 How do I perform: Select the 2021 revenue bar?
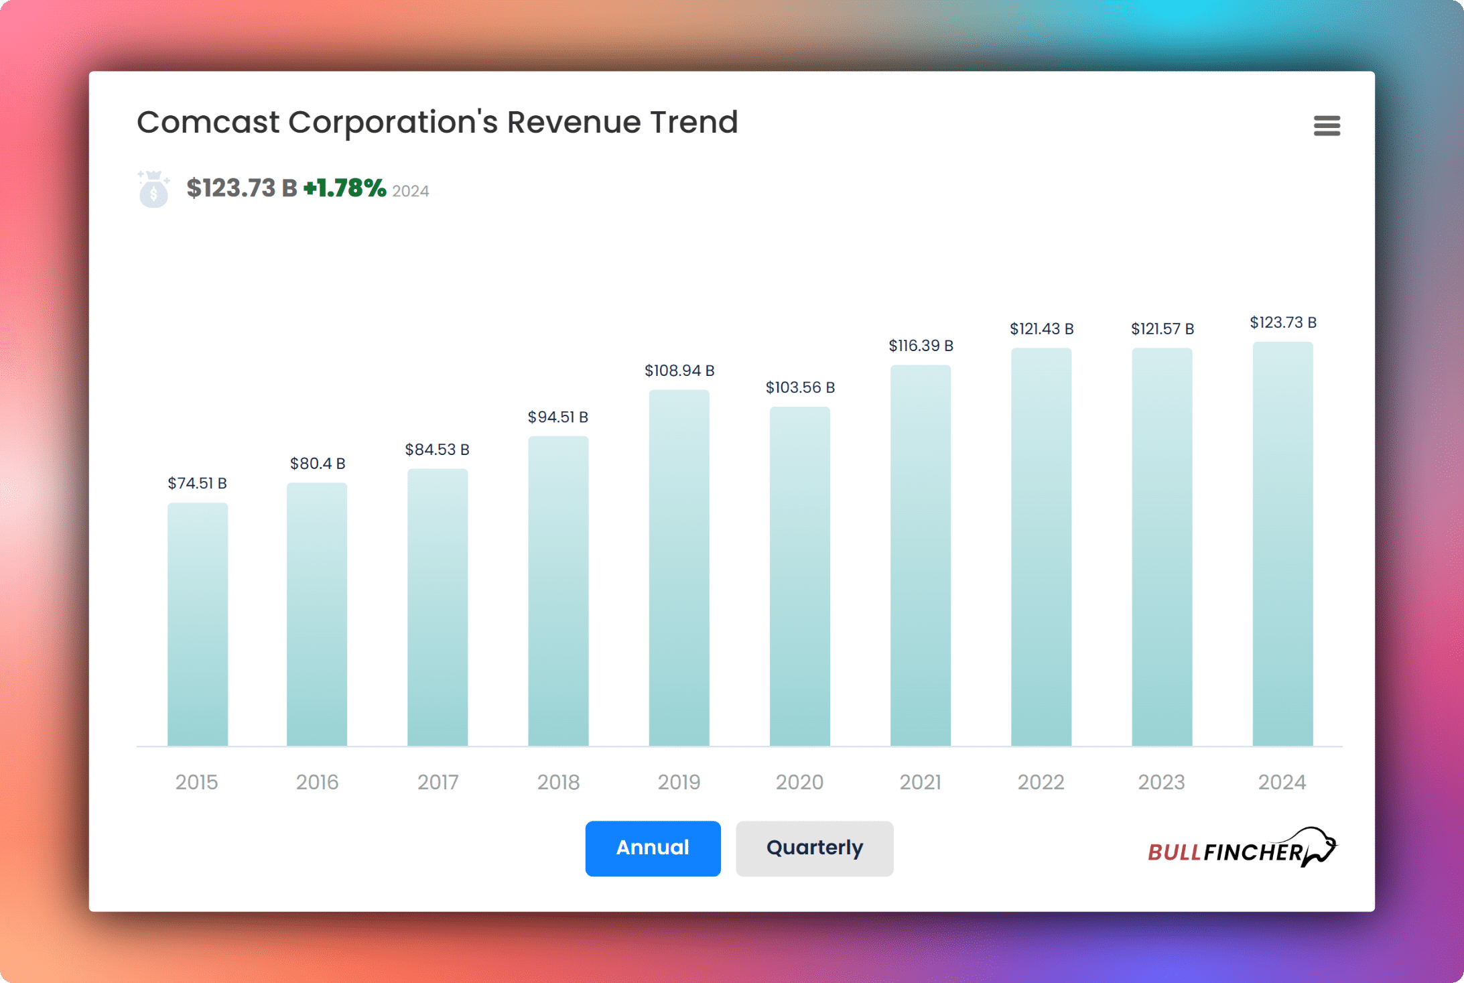point(920,555)
